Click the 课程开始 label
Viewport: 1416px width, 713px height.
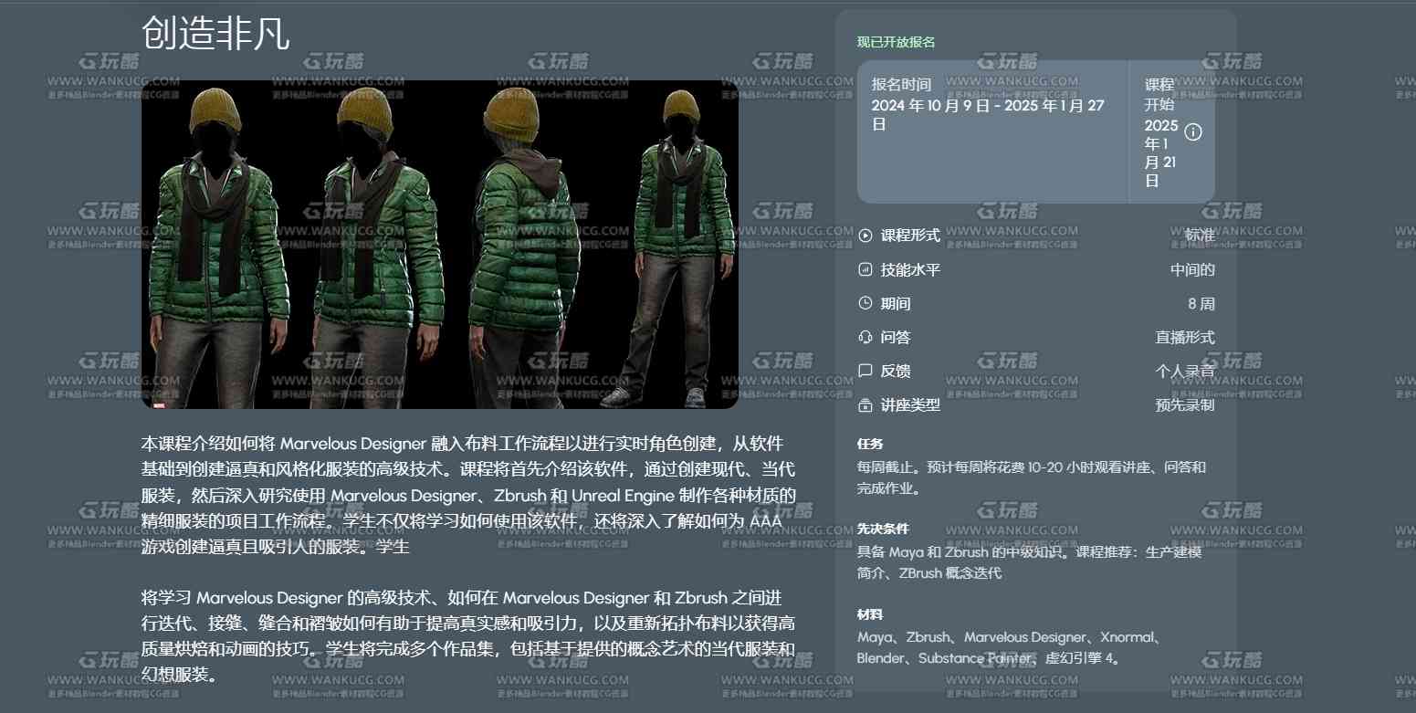click(x=1159, y=94)
